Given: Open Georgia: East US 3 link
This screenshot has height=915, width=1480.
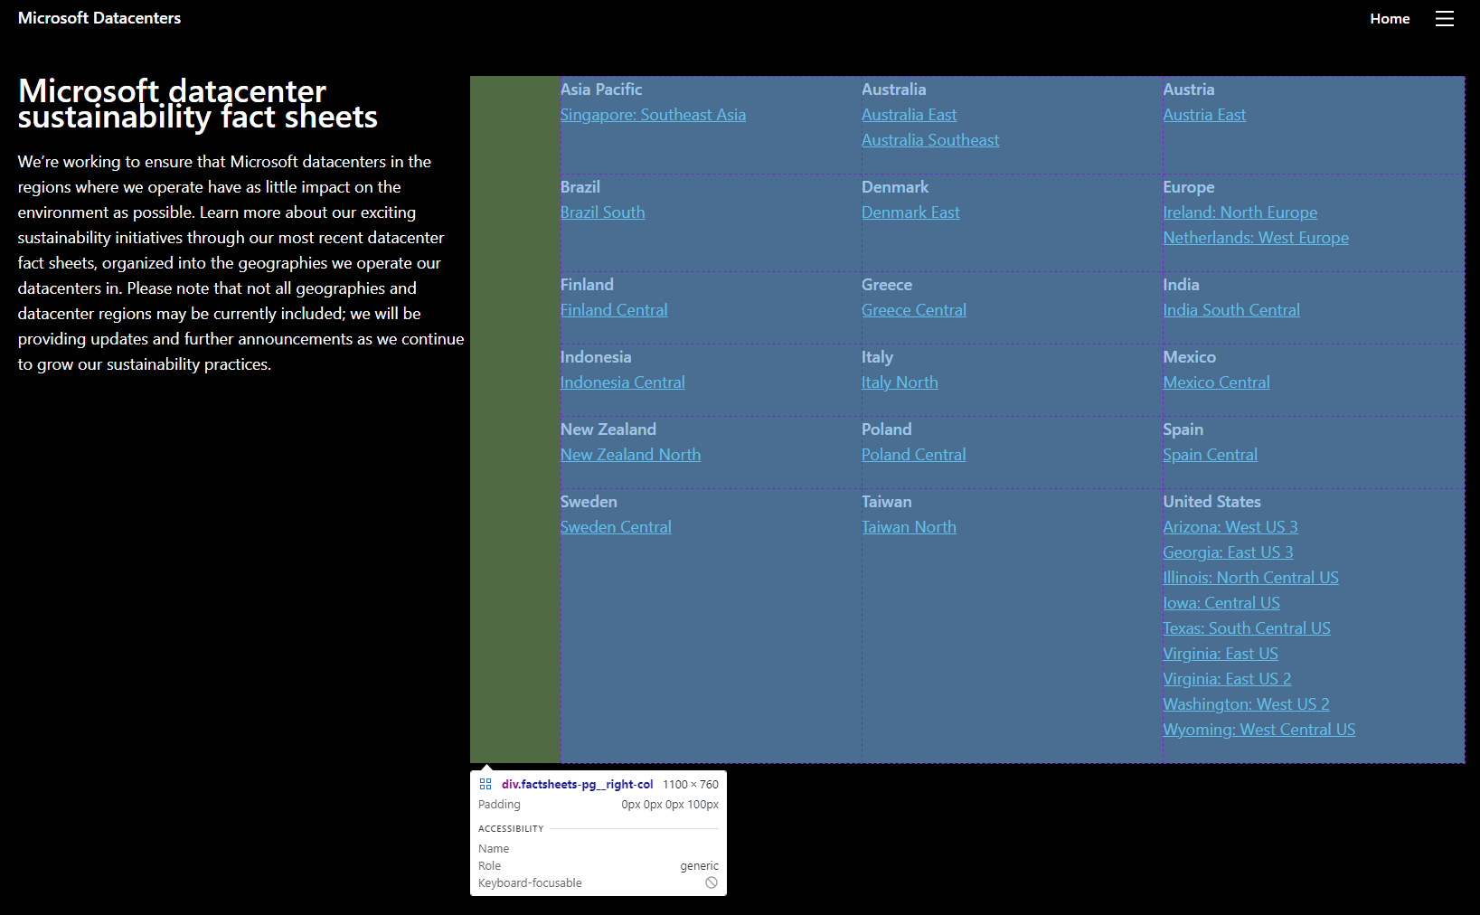Looking at the screenshot, I should 1228,552.
